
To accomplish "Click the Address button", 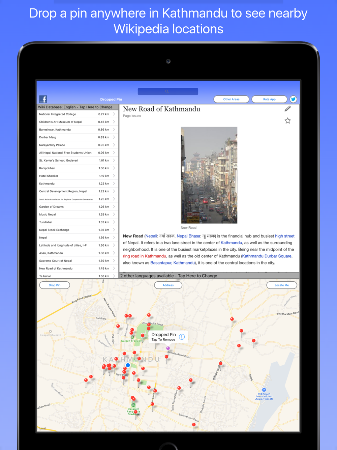I will coord(168,285).
